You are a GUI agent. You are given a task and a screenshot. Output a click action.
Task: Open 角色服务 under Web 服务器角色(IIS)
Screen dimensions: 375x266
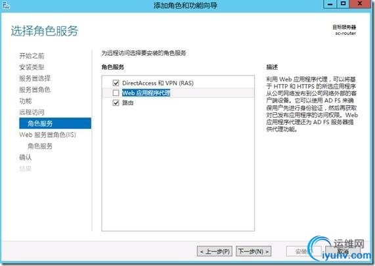tap(40, 146)
